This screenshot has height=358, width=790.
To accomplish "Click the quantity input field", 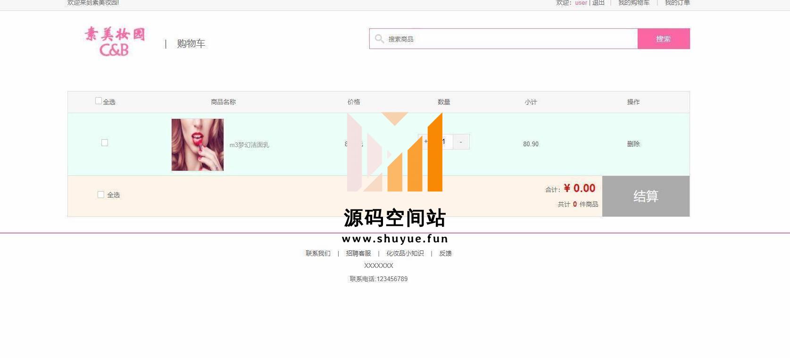I will [x=443, y=142].
